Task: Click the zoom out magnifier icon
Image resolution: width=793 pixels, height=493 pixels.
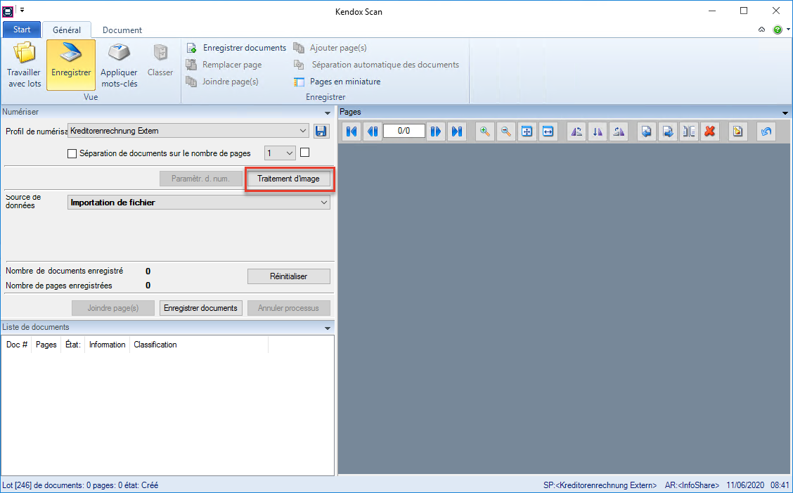Action: click(x=505, y=132)
